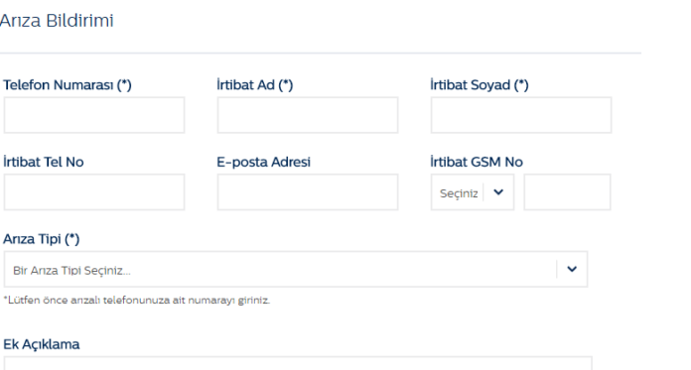The height and width of the screenshot is (370, 691).
Task: Select the E-posta Adresi label
Action: click(263, 162)
